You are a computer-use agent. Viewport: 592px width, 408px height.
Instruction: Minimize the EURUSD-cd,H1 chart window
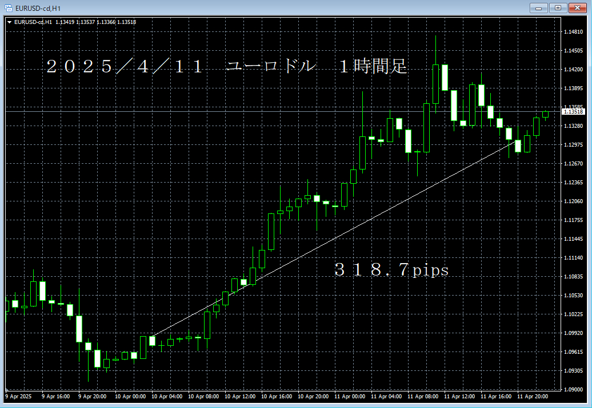tap(538, 8)
